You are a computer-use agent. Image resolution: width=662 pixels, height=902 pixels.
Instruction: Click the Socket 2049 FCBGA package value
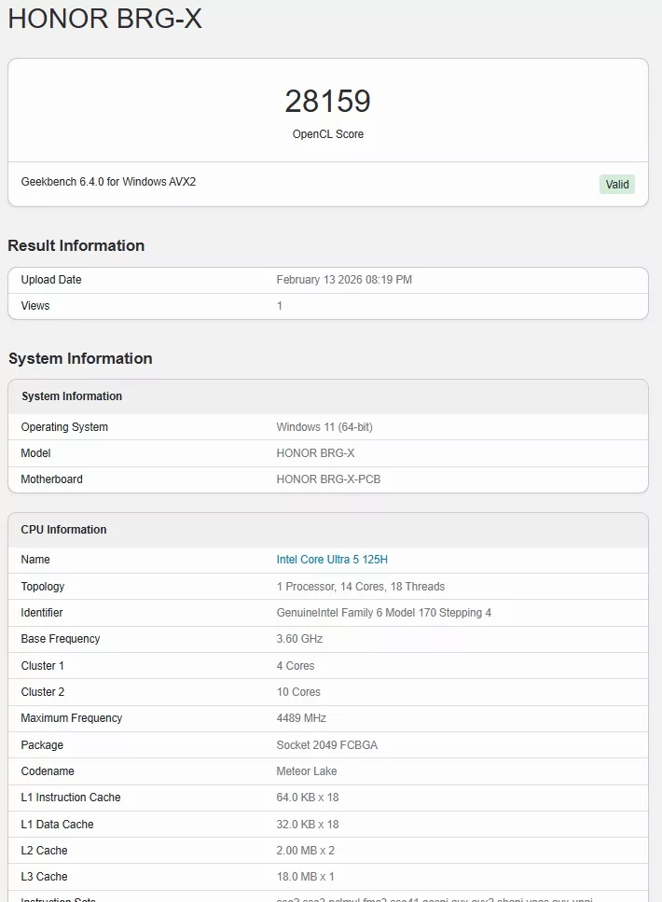coord(326,745)
